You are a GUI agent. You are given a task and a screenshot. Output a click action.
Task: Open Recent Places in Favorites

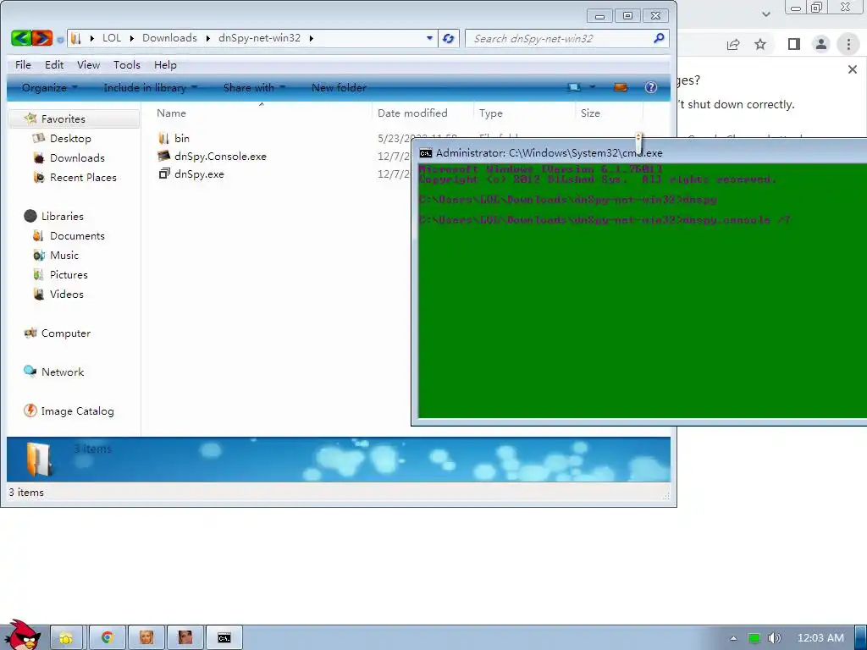click(x=82, y=178)
